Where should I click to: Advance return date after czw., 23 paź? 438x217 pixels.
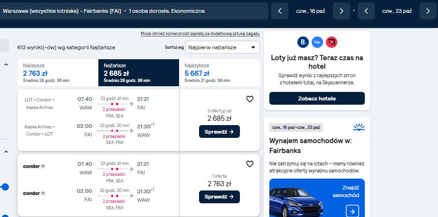click(x=428, y=11)
